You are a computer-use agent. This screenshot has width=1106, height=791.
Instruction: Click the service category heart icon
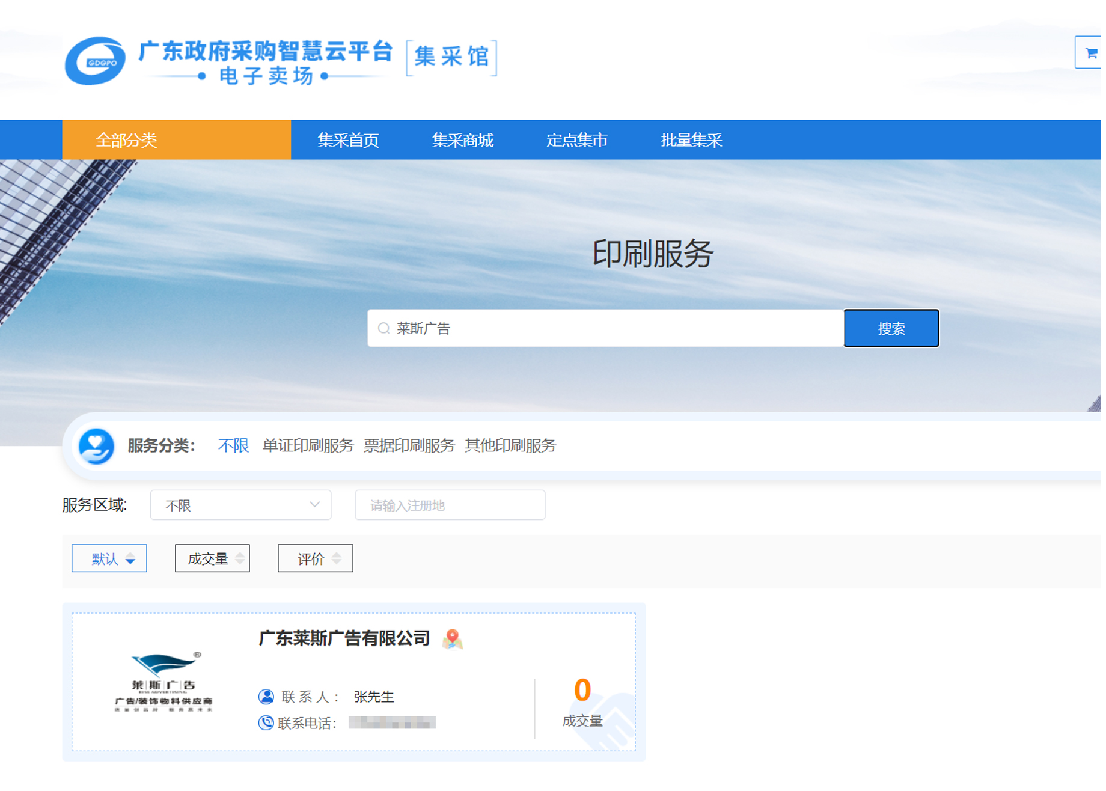tap(96, 446)
